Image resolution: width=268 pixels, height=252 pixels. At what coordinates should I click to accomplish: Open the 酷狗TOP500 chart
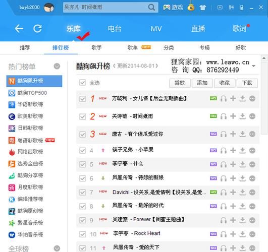click(32, 93)
